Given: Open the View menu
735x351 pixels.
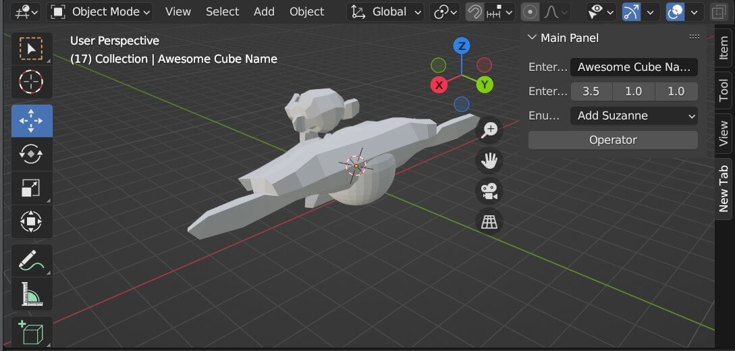Looking at the screenshot, I should [x=178, y=11].
